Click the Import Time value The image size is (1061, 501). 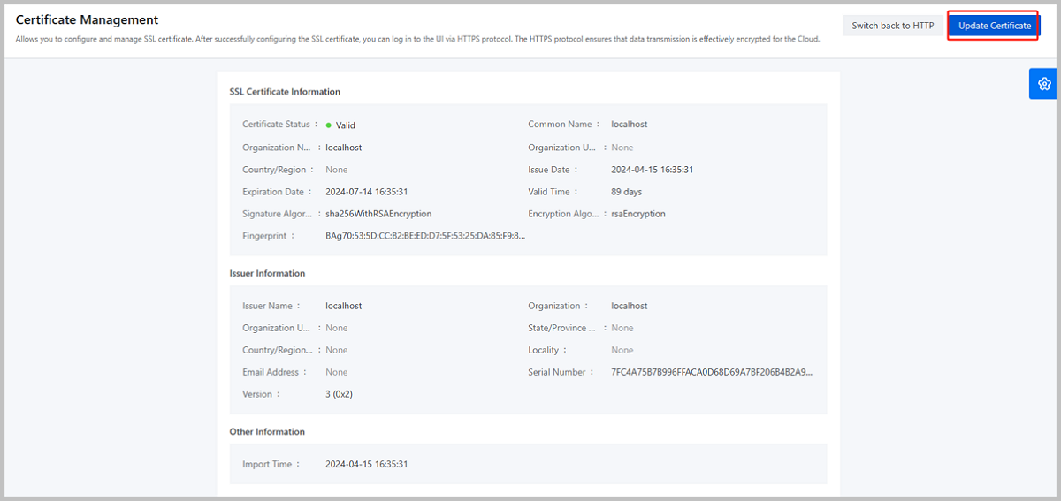(366, 464)
